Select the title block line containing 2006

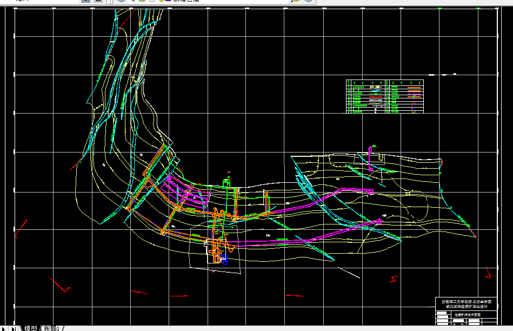coord(466,307)
